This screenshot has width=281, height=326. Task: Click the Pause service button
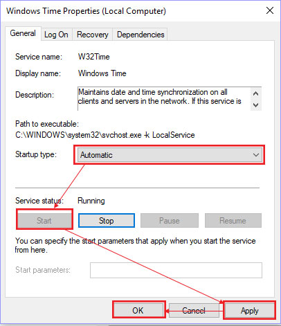click(170, 221)
